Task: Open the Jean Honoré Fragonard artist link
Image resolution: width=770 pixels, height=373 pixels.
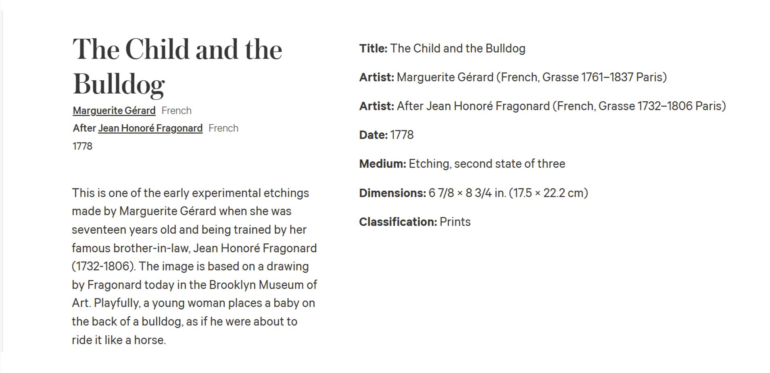Action: point(150,128)
